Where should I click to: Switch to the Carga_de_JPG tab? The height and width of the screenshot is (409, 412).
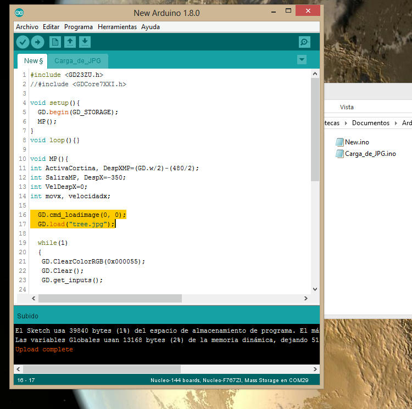pyautogui.click(x=77, y=61)
